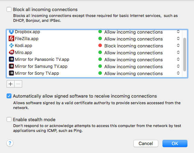
Task: Select Mirror for Panasonic TV.app name
Action: (42, 60)
